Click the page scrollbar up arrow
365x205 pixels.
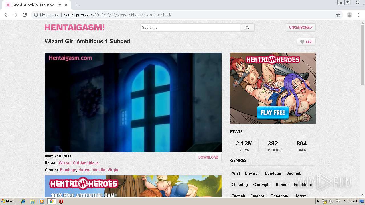(363, 23)
